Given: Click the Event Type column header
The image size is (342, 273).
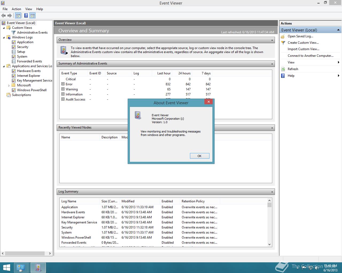Looking at the screenshot, I should (74, 73).
